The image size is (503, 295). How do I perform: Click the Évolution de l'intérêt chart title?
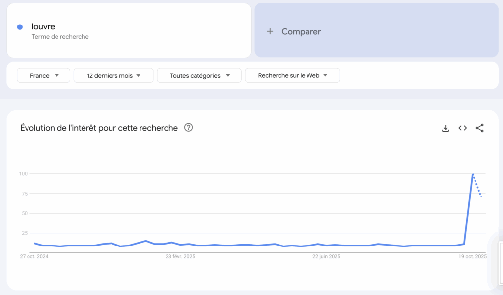pos(99,128)
